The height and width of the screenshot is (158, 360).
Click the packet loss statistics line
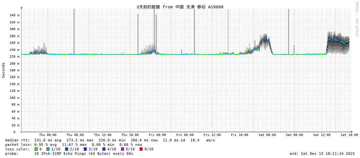tap(74, 145)
